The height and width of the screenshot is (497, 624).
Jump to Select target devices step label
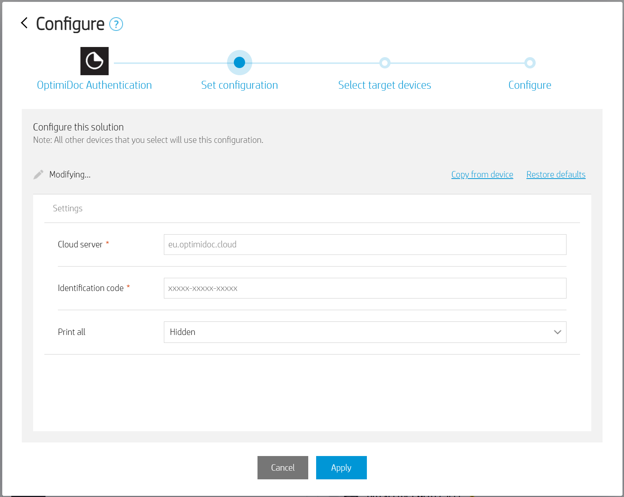tap(385, 85)
